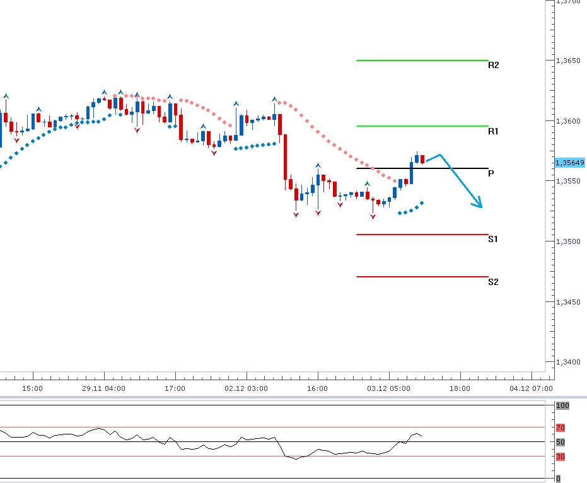Screen dimensions: 587x483
Task: Click the 1,3450 price axis value
Action: pyautogui.click(x=568, y=302)
